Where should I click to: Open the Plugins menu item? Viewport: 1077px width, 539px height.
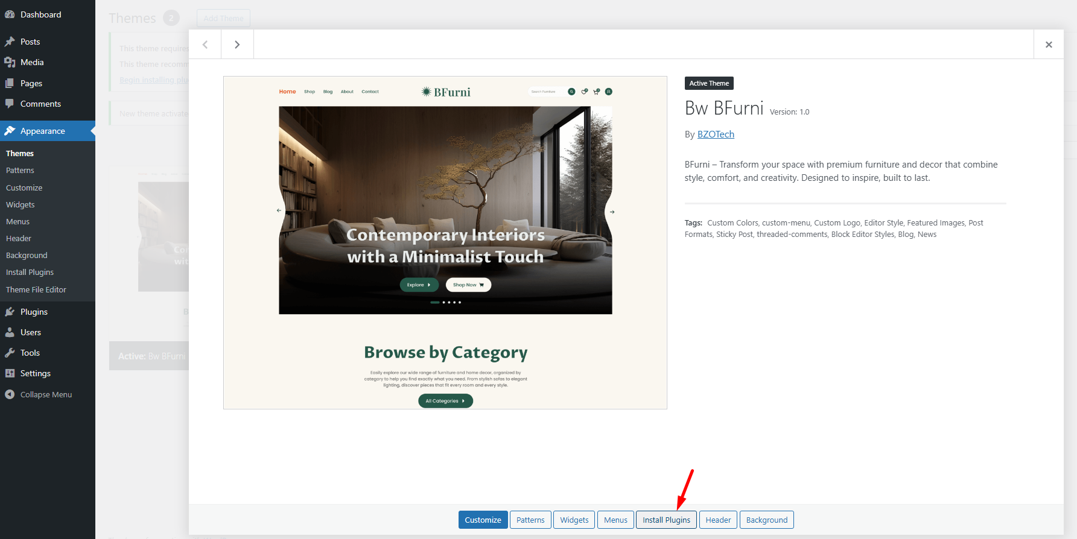[x=48, y=312]
